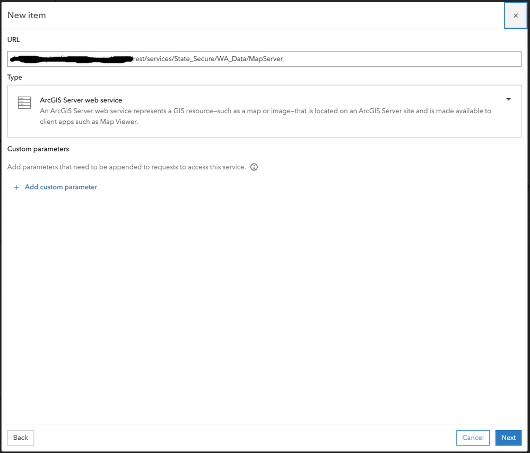Close the New item dialog
Image resolution: width=530 pixels, height=453 pixels.
(516, 15)
